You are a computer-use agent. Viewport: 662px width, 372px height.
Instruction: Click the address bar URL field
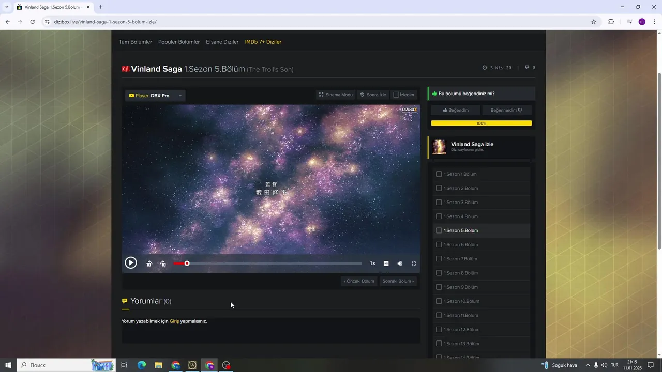(321, 22)
